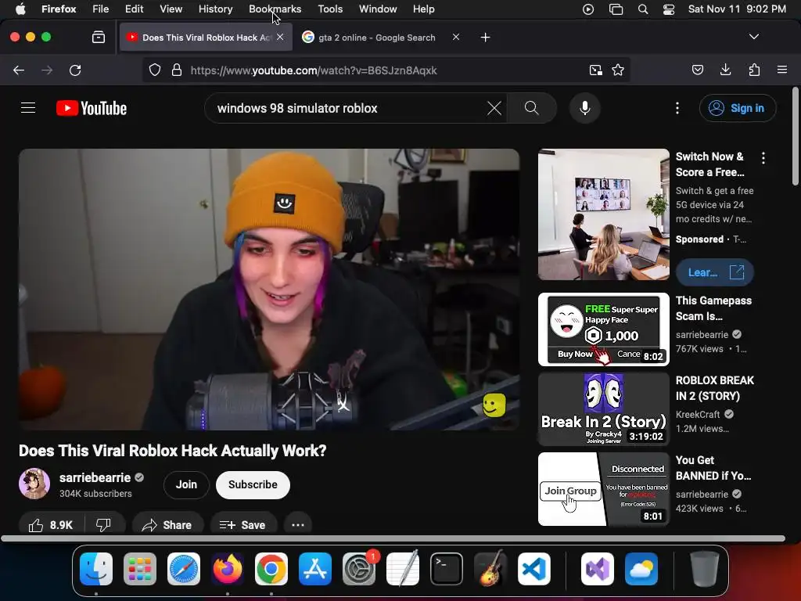
Task: Open the Edit menu
Action: point(134,9)
